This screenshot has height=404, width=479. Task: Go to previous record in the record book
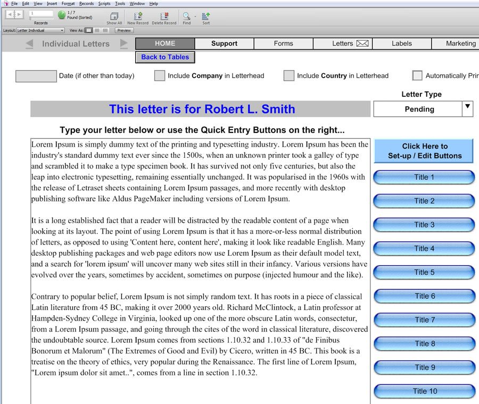(x=10, y=14)
